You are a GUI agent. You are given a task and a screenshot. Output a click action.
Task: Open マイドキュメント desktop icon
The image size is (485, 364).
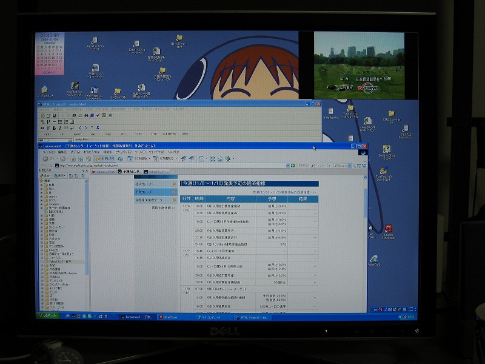[45, 92]
